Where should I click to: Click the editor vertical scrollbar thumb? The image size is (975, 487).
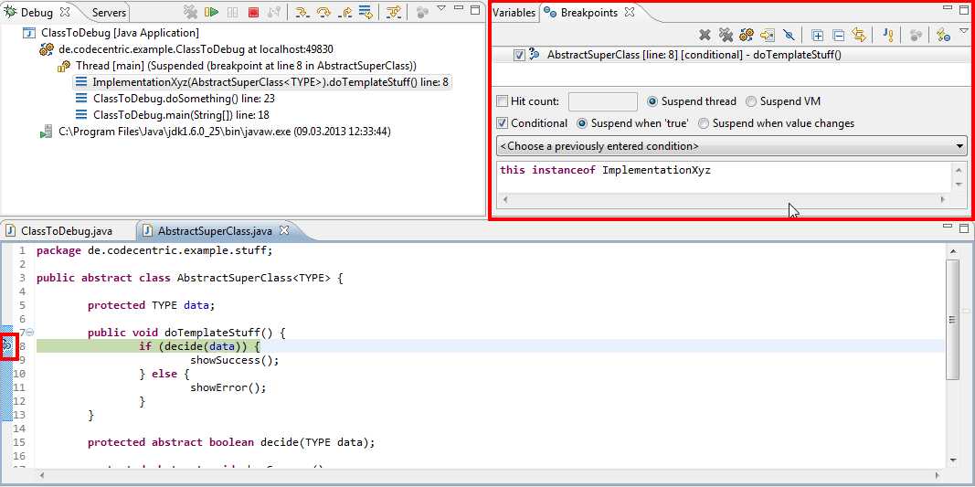(x=953, y=319)
